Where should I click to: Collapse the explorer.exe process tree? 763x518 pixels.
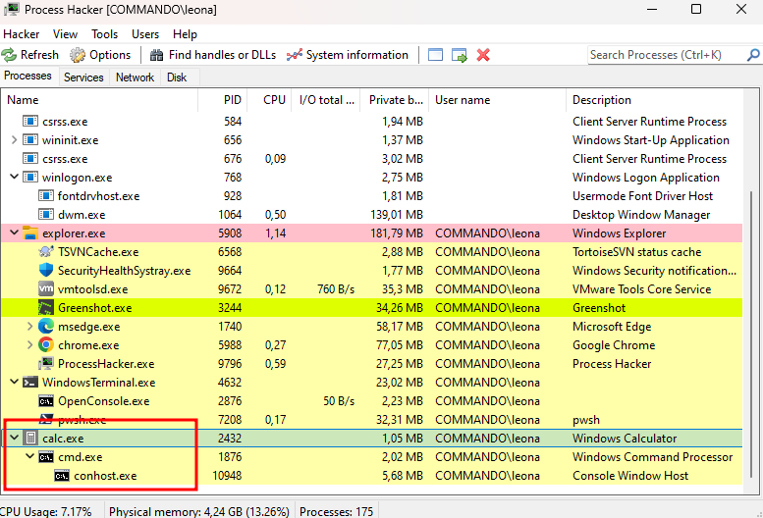click(x=14, y=233)
